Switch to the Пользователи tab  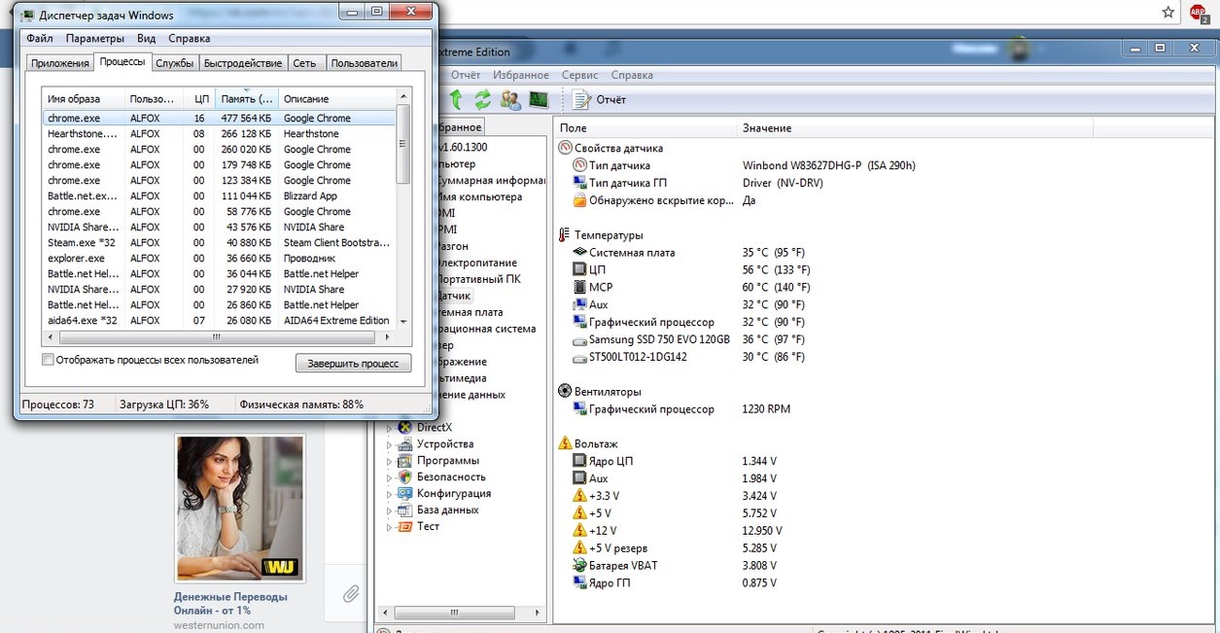pos(364,63)
